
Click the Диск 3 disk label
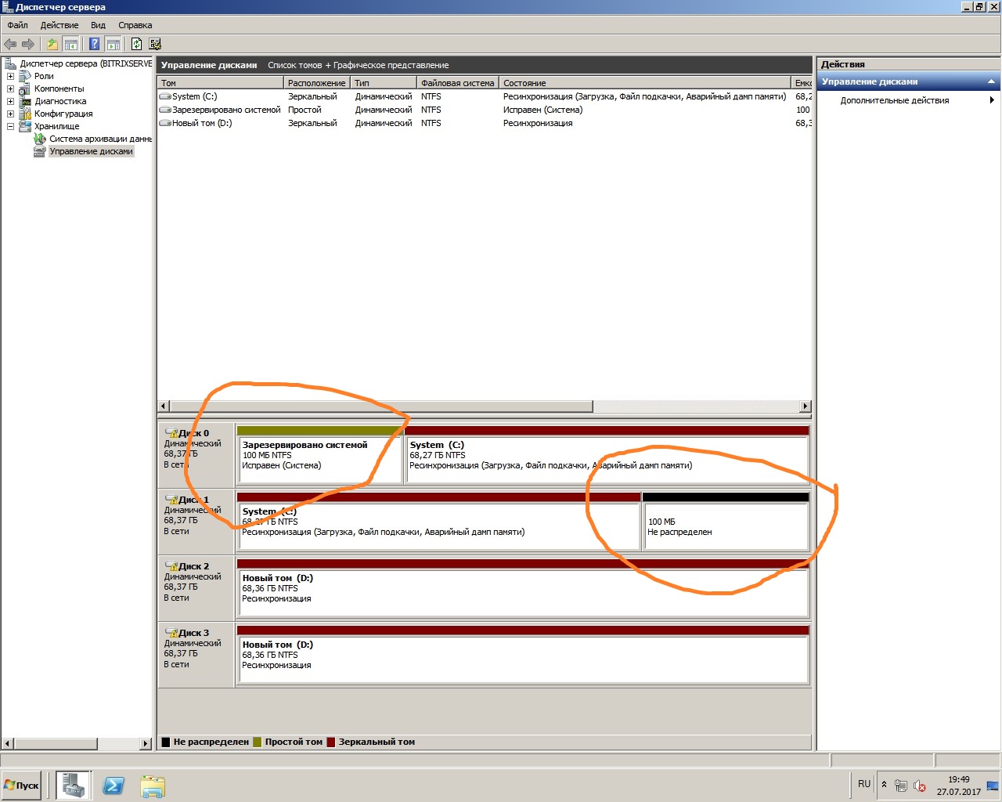[196, 655]
